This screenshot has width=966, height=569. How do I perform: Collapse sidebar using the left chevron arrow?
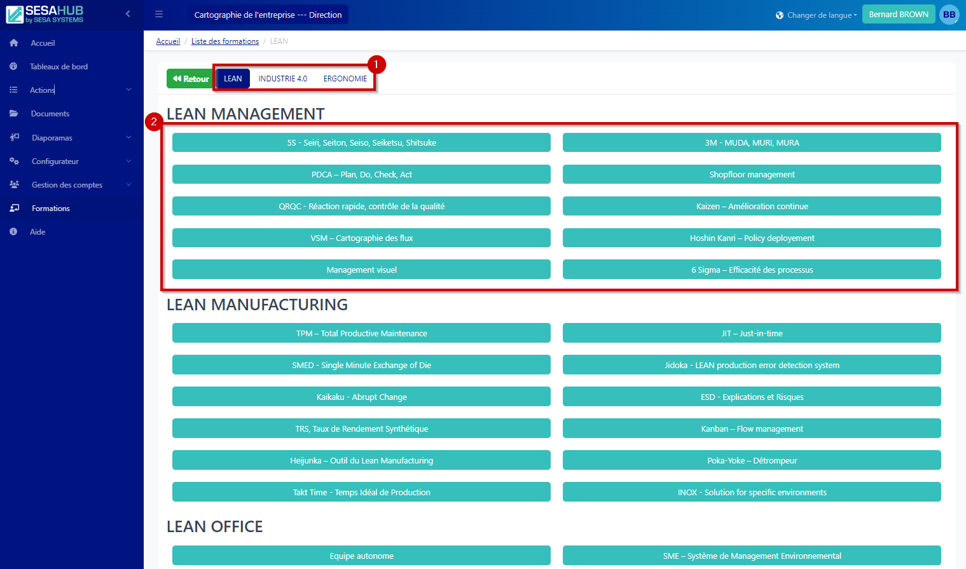pos(128,14)
